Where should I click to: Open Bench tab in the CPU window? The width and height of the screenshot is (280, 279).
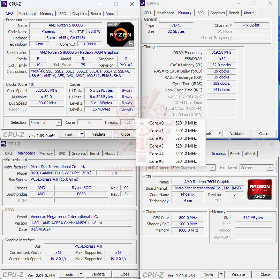96,14
